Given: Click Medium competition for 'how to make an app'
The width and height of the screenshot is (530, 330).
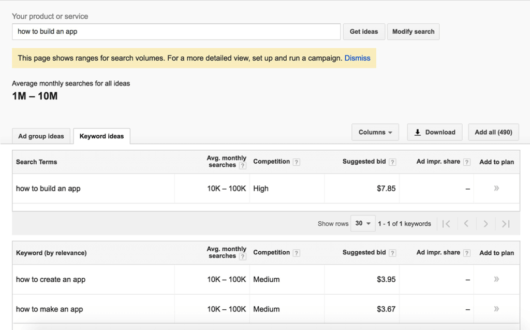Looking at the screenshot, I should tap(267, 309).
